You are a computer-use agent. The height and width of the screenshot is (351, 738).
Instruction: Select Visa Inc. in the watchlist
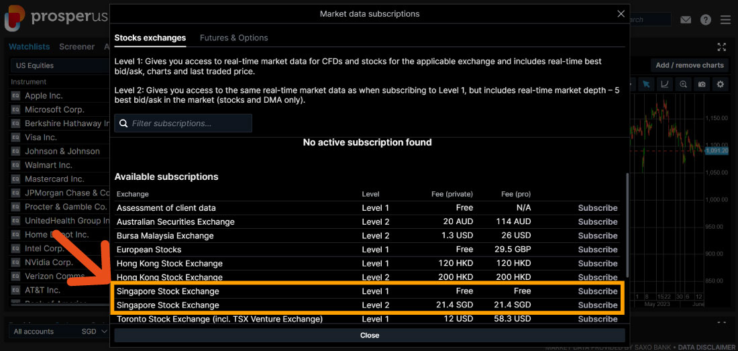[x=40, y=138]
